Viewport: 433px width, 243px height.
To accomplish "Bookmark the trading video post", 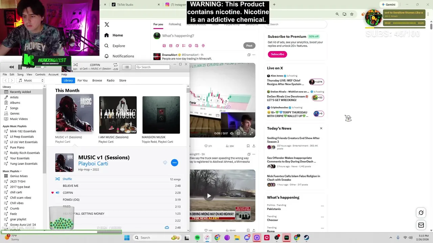I will coord(248,146).
